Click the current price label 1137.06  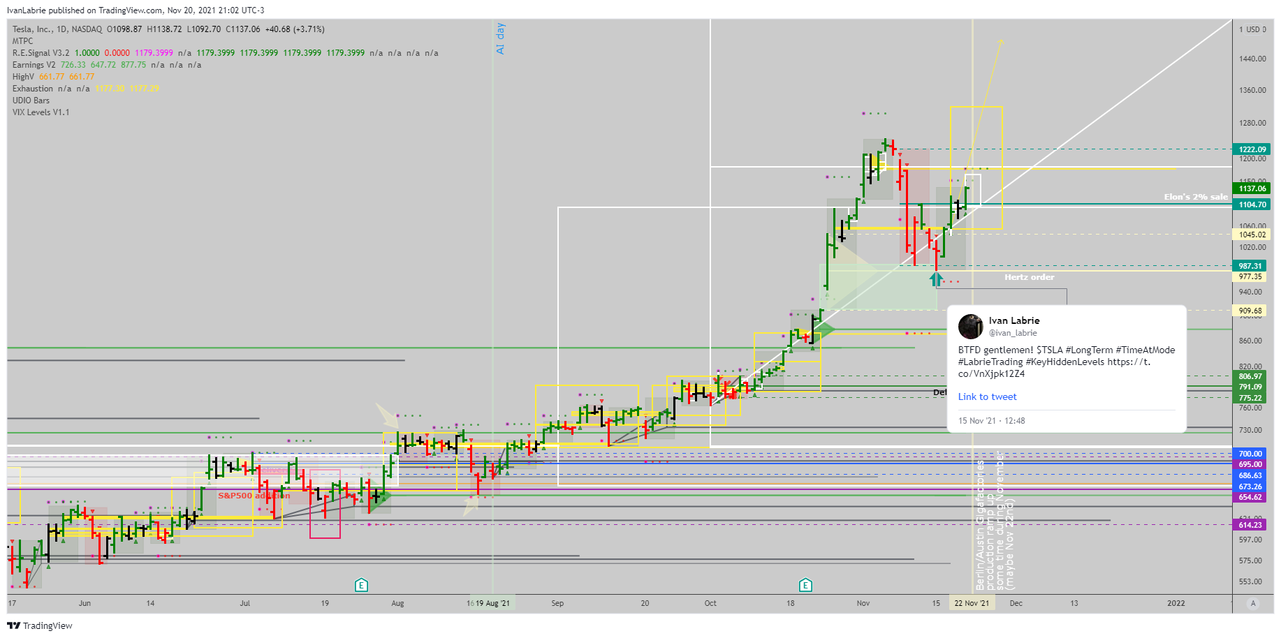1252,188
